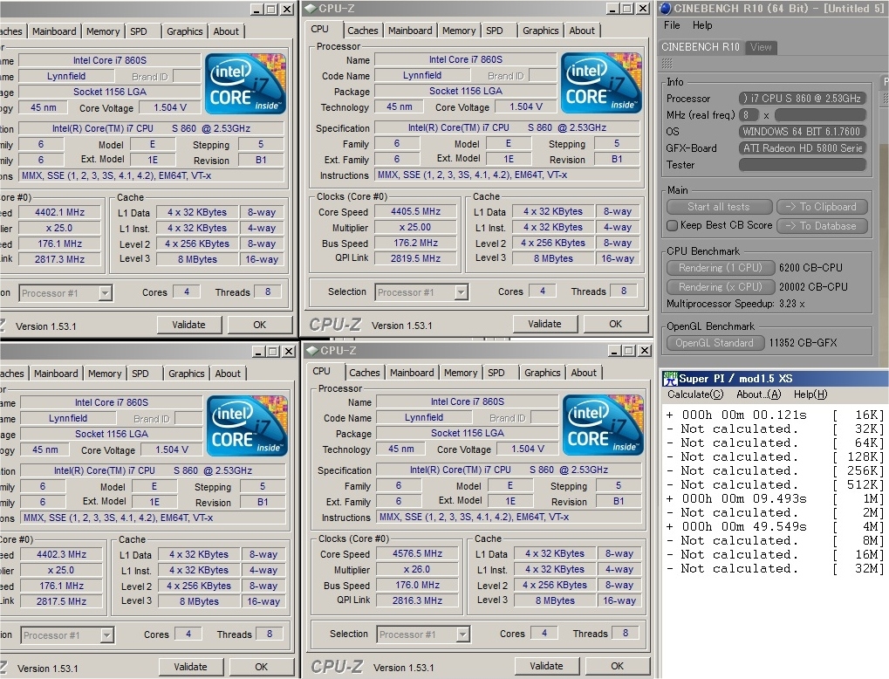Screen dimensions: 889x679
Task: Run OpenGL Standard benchmark
Action: 715,343
